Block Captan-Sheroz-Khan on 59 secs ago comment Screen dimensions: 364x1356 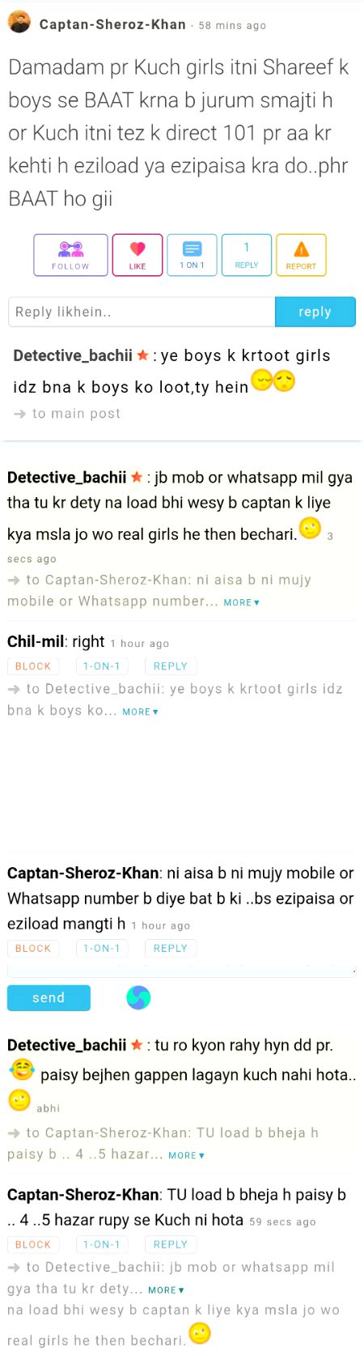click(33, 1244)
